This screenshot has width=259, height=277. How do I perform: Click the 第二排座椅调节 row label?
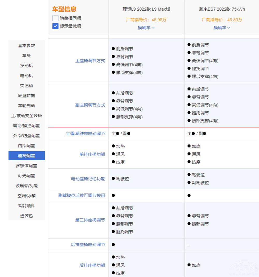coord(90,220)
